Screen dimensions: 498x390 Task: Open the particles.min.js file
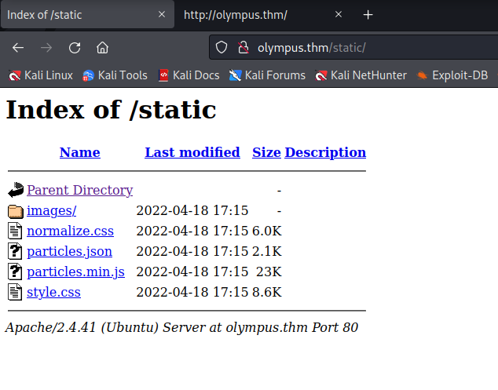click(x=75, y=272)
